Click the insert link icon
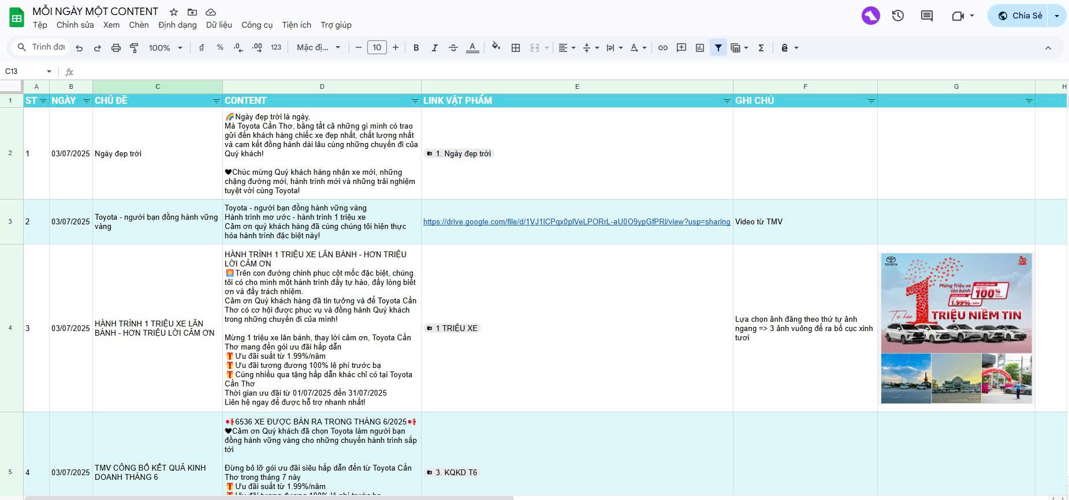1069x500 pixels. (663, 48)
